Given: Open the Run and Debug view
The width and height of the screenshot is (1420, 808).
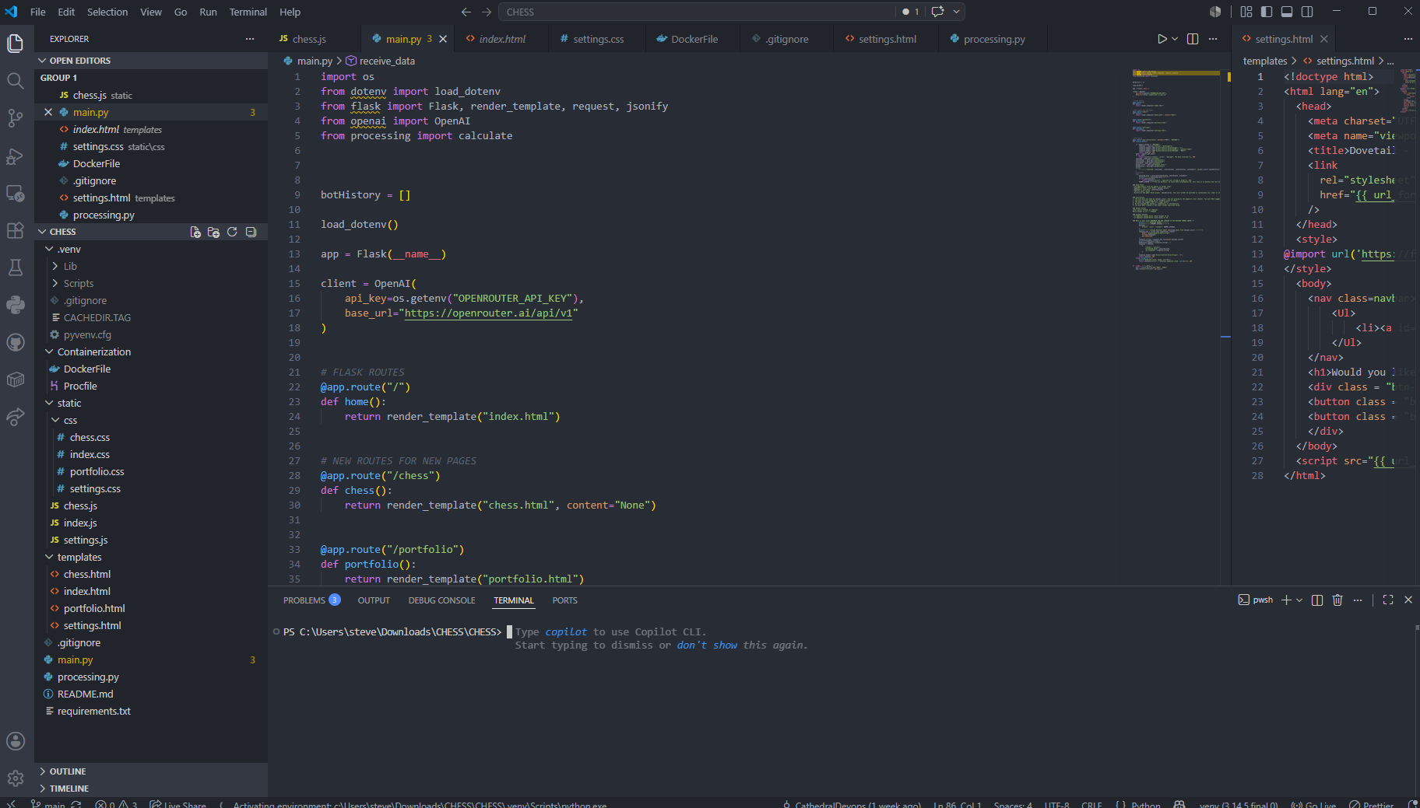Looking at the screenshot, I should (x=15, y=156).
